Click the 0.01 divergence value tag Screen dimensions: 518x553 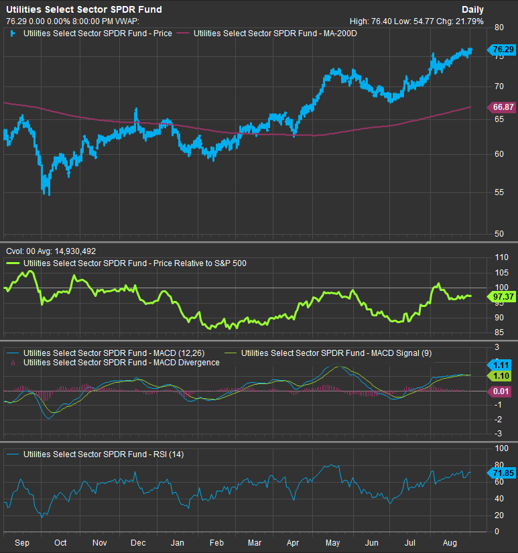click(499, 391)
